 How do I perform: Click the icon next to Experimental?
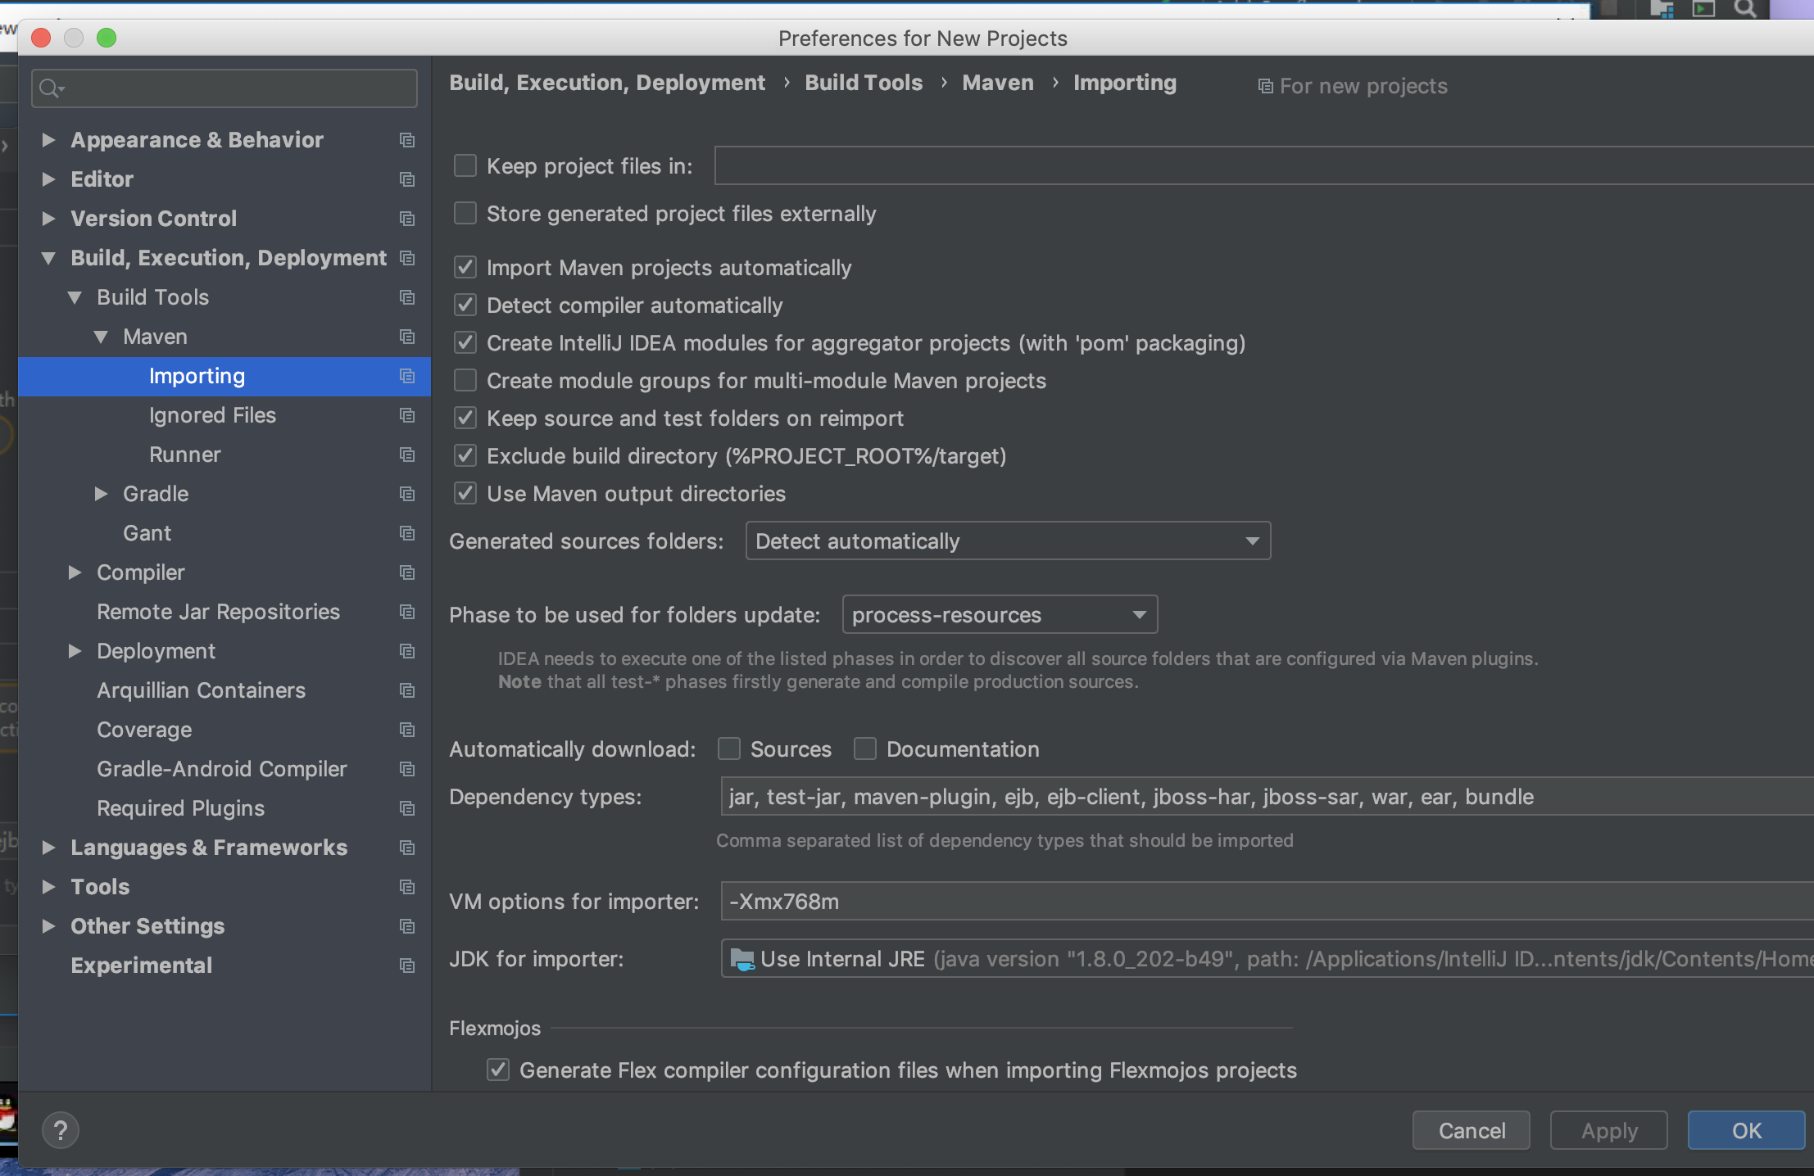click(406, 966)
